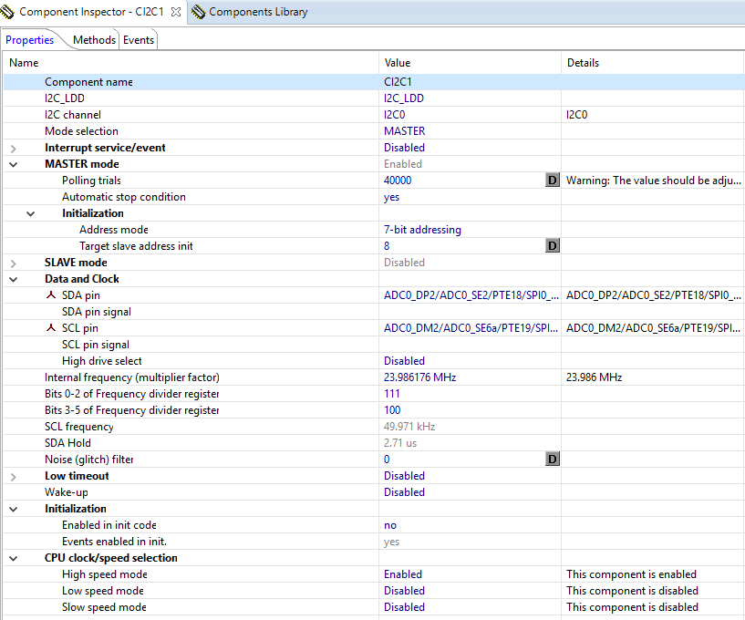
Task: Open the I2C_LDD linked component value
Action: (x=403, y=98)
